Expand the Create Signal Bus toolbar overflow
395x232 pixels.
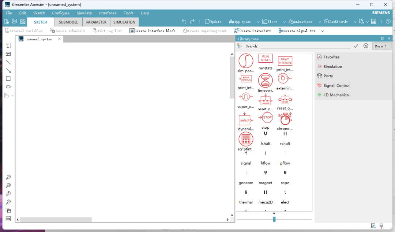pos(323,31)
